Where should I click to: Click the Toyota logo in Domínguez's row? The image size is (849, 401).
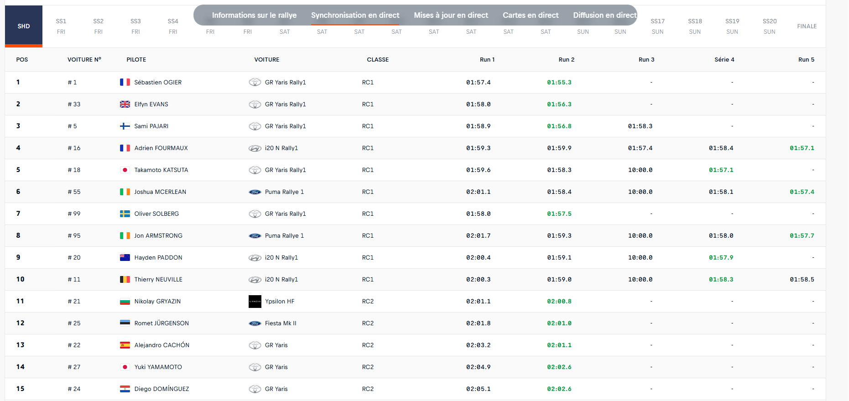coord(255,389)
